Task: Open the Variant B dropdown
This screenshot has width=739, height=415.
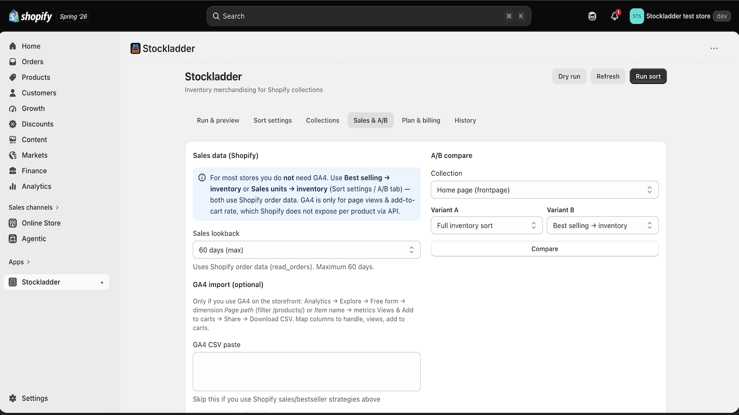Action: [x=603, y=225]
